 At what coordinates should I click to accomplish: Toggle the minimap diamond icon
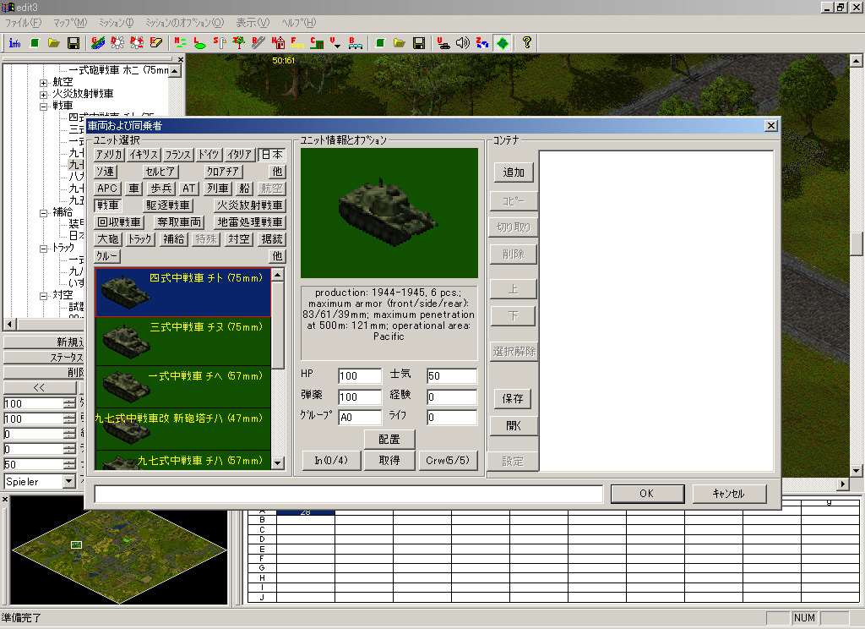pyautogui.click(x=503, y=43)
